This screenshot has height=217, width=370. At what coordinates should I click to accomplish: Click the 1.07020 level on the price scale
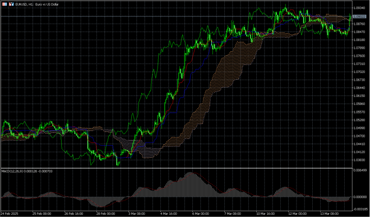click(359, 72)
